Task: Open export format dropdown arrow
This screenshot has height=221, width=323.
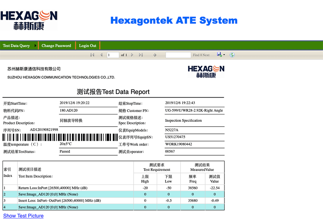Action: pyautogui.click(x=224, y=55)
